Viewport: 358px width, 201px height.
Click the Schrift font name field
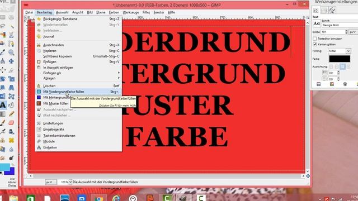click(340, 25)
